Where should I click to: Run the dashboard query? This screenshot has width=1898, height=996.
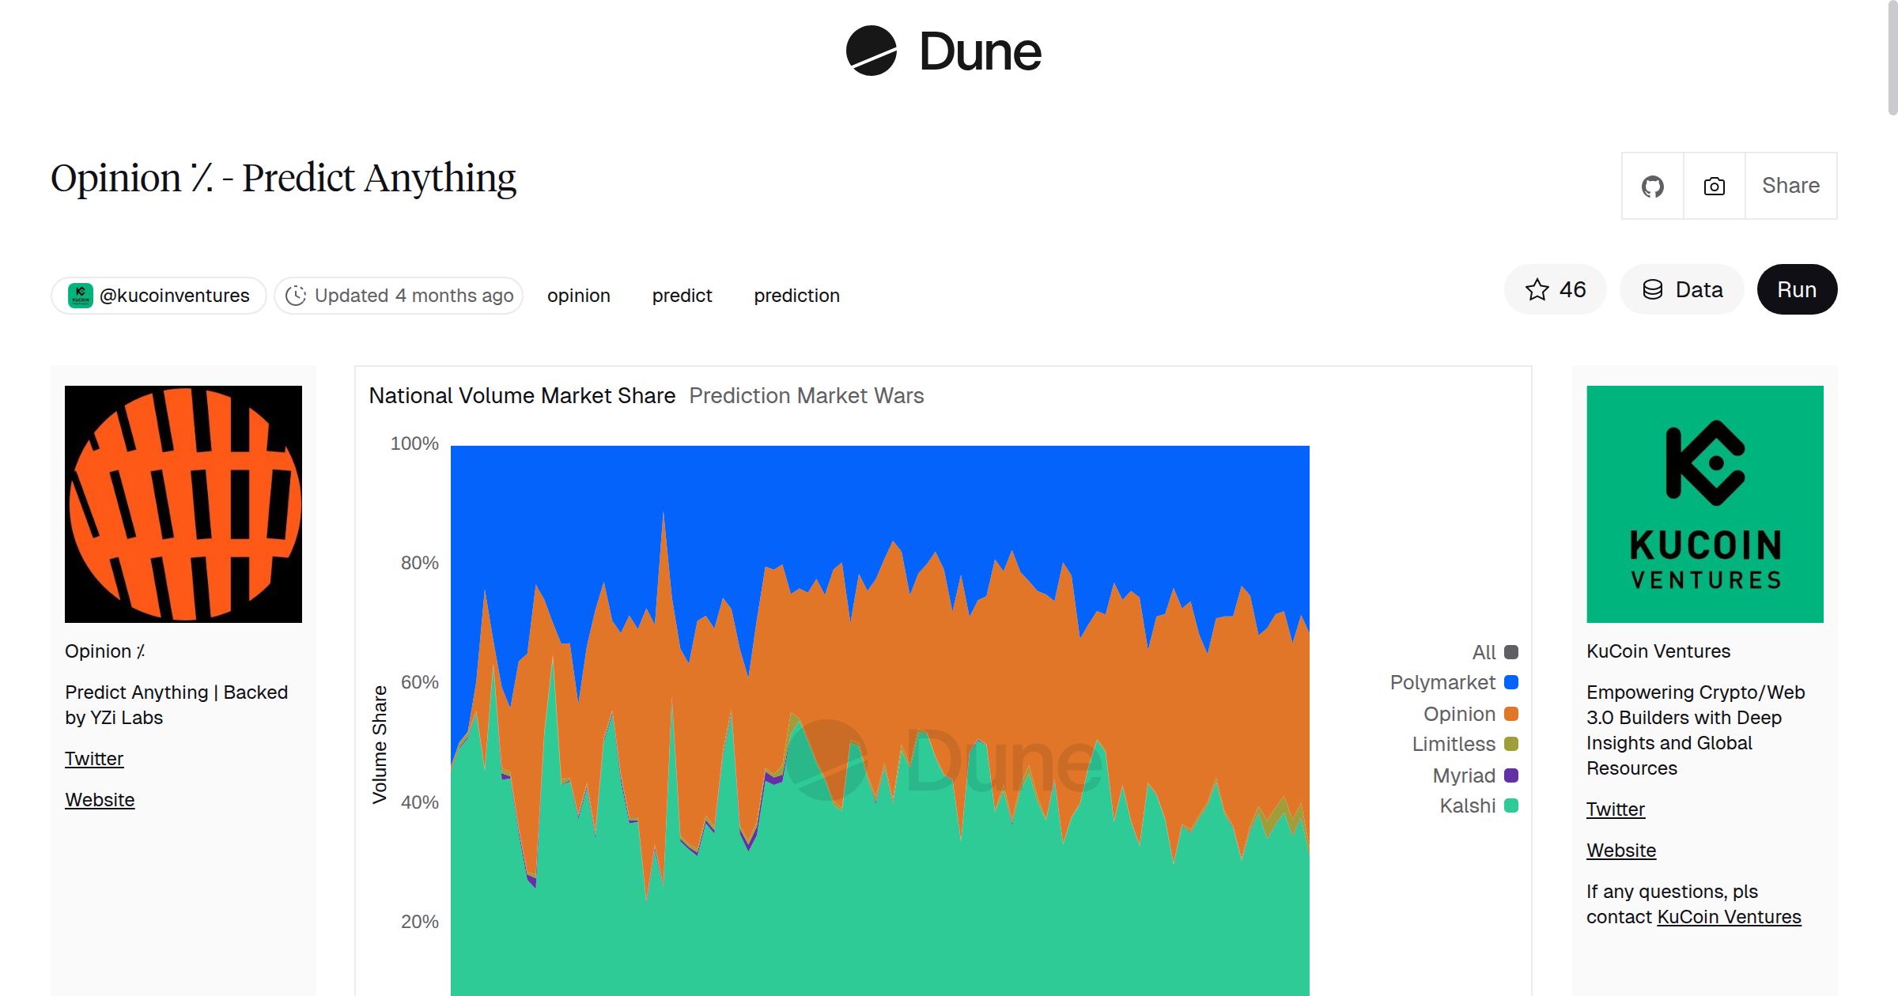[x=1797, y=289]
